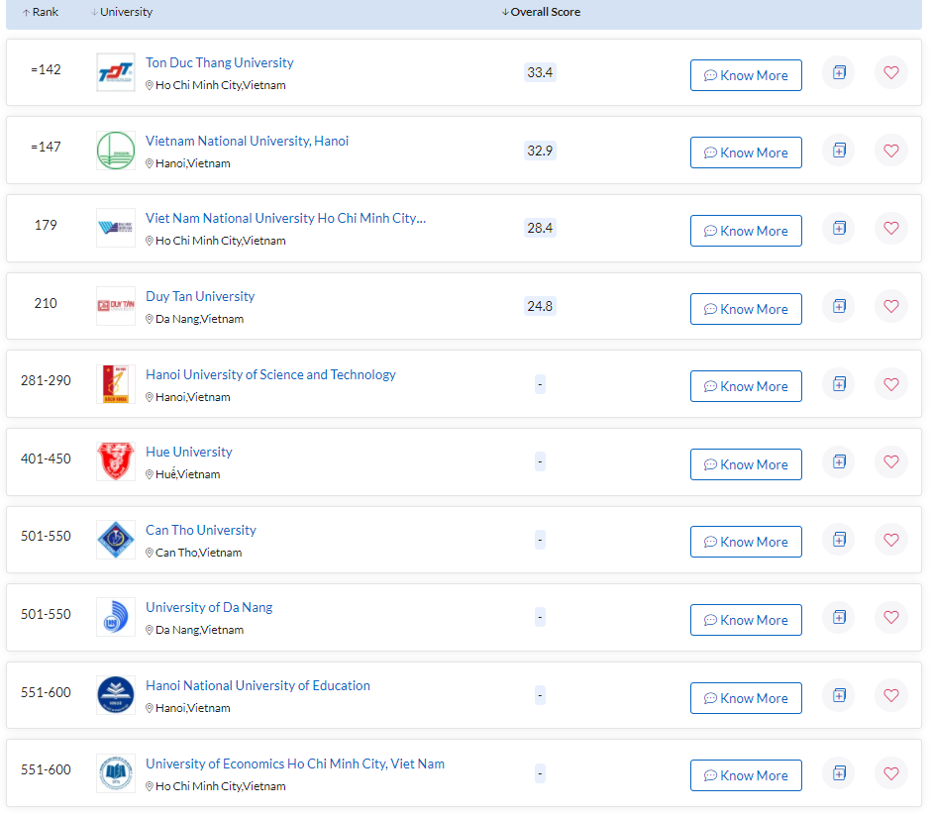
Task: Click compare icon for Viet Nam National University Ho Chi Minh City
Action: (x=839, y=228)
